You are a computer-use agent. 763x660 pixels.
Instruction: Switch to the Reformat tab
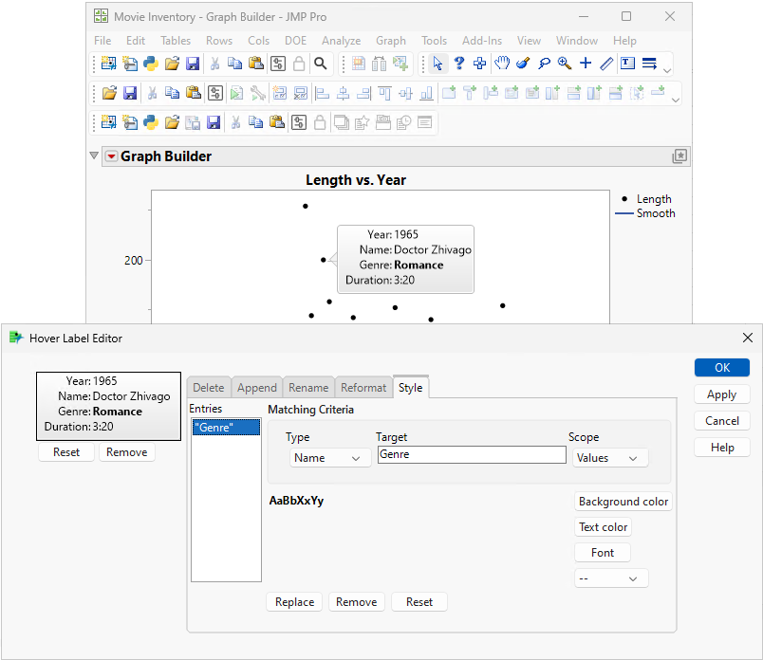(x=364, y=387)
